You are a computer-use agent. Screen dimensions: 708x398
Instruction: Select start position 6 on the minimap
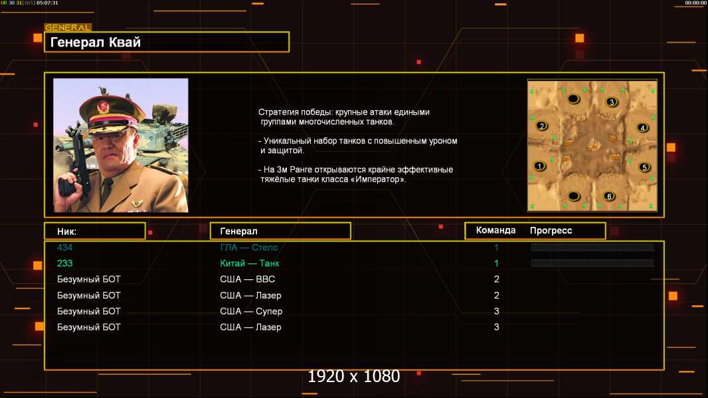[x=609, y=196]
